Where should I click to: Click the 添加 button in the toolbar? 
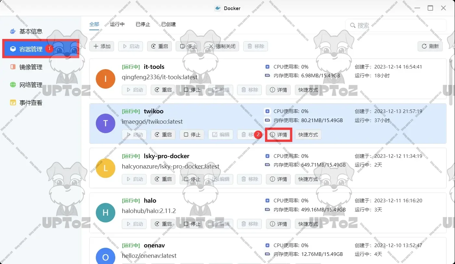coord(102,46)
